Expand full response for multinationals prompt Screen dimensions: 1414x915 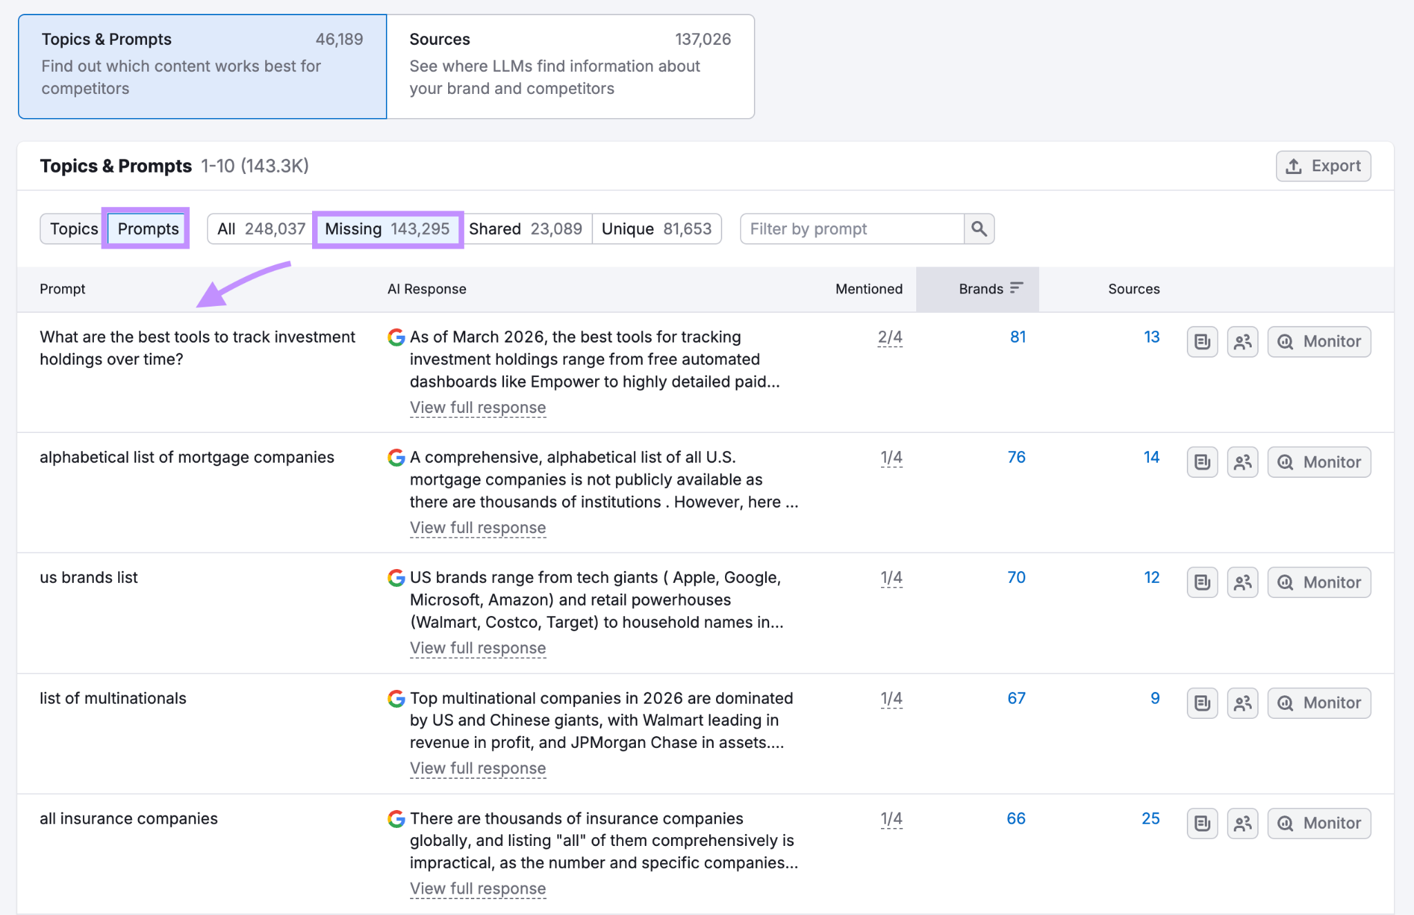coord(478,768)
